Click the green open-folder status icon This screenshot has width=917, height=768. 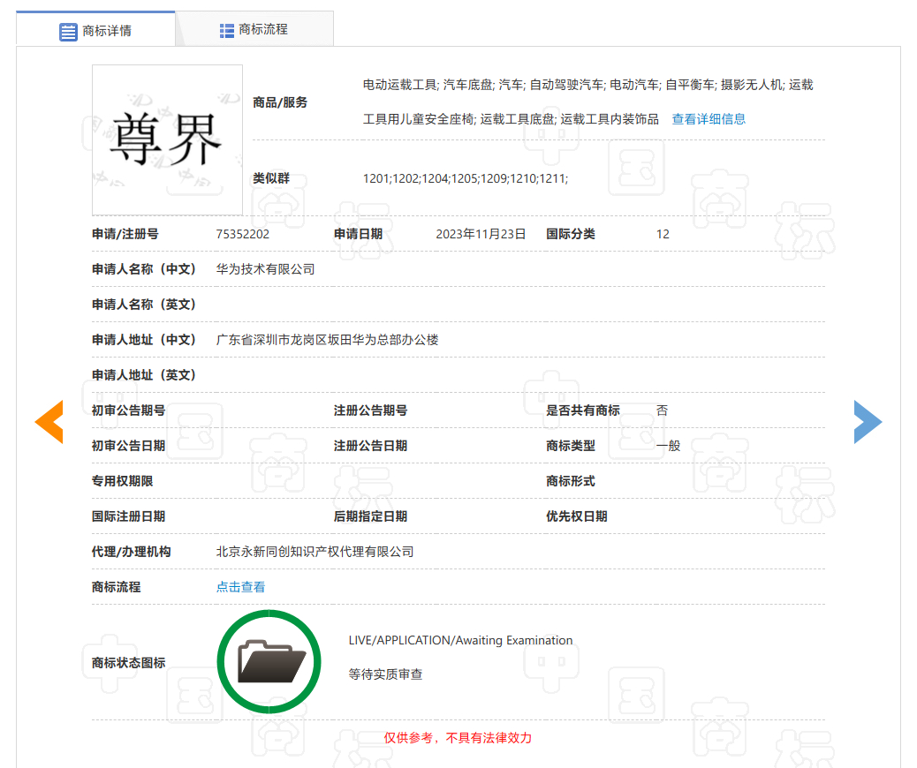(x=269, y=661)
